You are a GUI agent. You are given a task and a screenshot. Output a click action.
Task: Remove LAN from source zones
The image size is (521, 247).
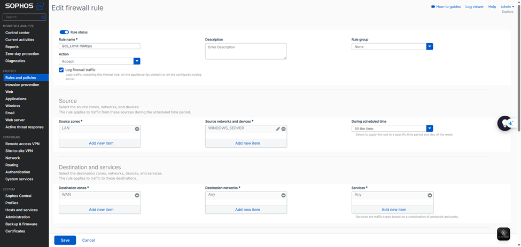coord(137,129)
